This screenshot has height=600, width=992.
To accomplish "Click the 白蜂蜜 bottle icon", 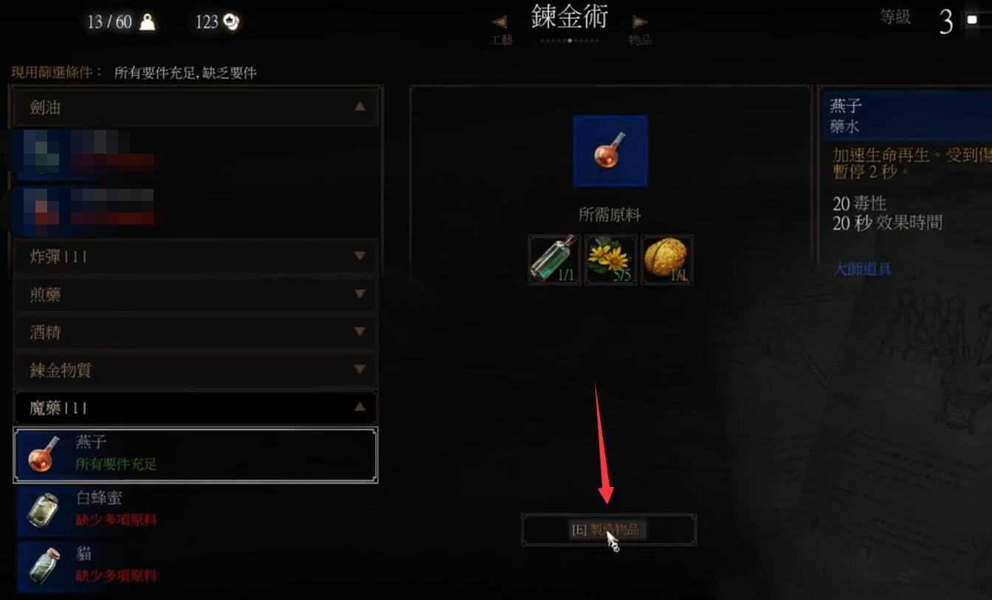I will coord(43,510).
